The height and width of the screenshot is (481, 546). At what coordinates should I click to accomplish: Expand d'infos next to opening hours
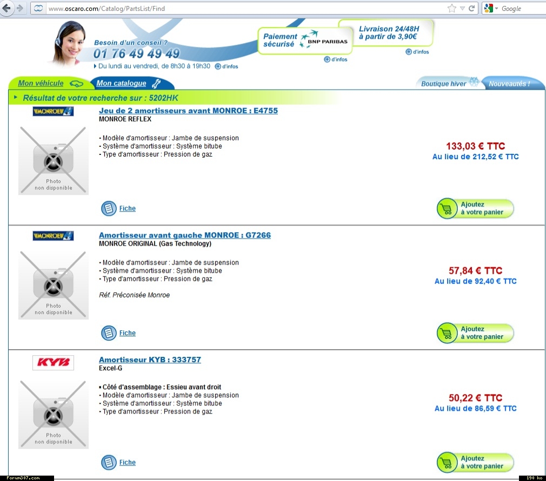pos(227,66)
